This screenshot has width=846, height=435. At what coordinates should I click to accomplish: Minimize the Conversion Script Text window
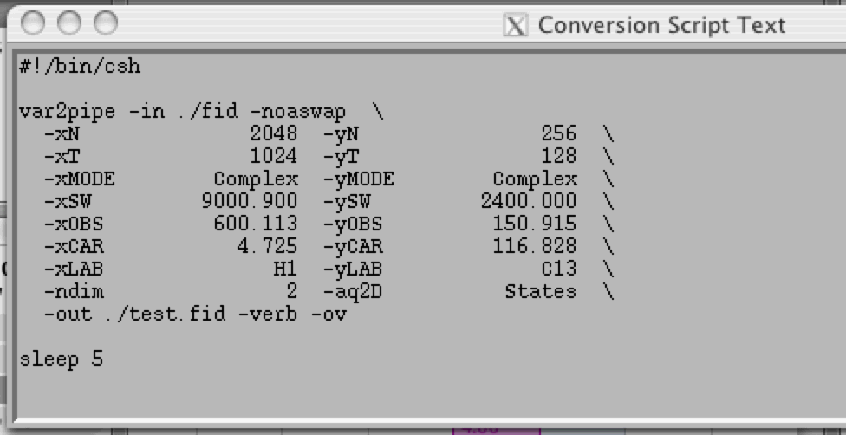(68, 23)
